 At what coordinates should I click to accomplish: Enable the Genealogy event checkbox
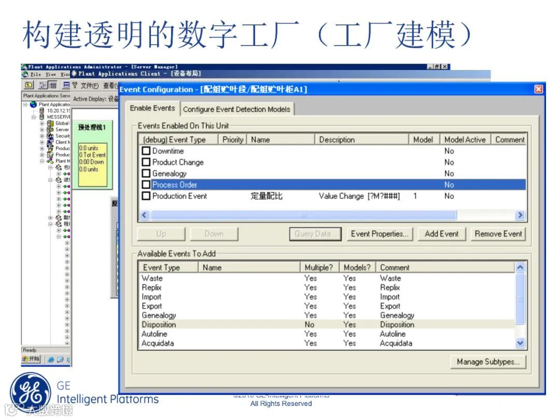pyautogui.click(x=146, y=173)
